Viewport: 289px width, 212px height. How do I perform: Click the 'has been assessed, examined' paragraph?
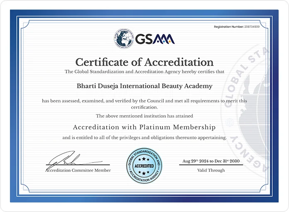coord(144,104)
